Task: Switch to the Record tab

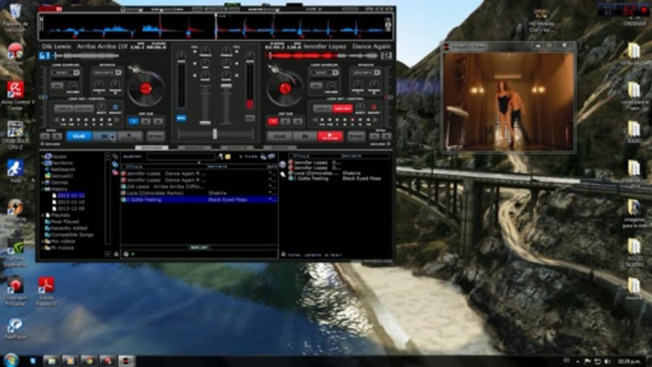Action: (x=280, y=148)
